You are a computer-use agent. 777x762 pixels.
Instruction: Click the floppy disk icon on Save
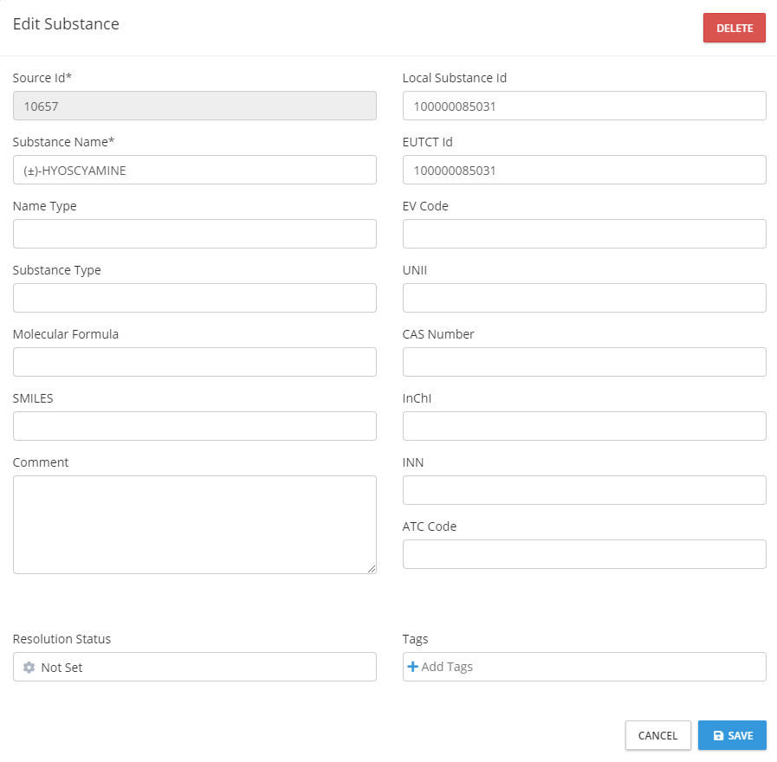(x=718, y=735)
